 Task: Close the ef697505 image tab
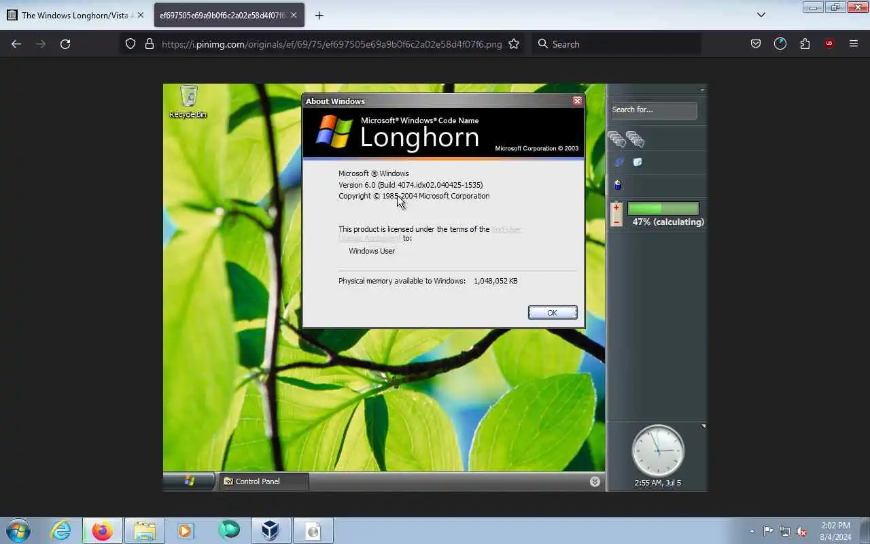(x=294, y=15)
